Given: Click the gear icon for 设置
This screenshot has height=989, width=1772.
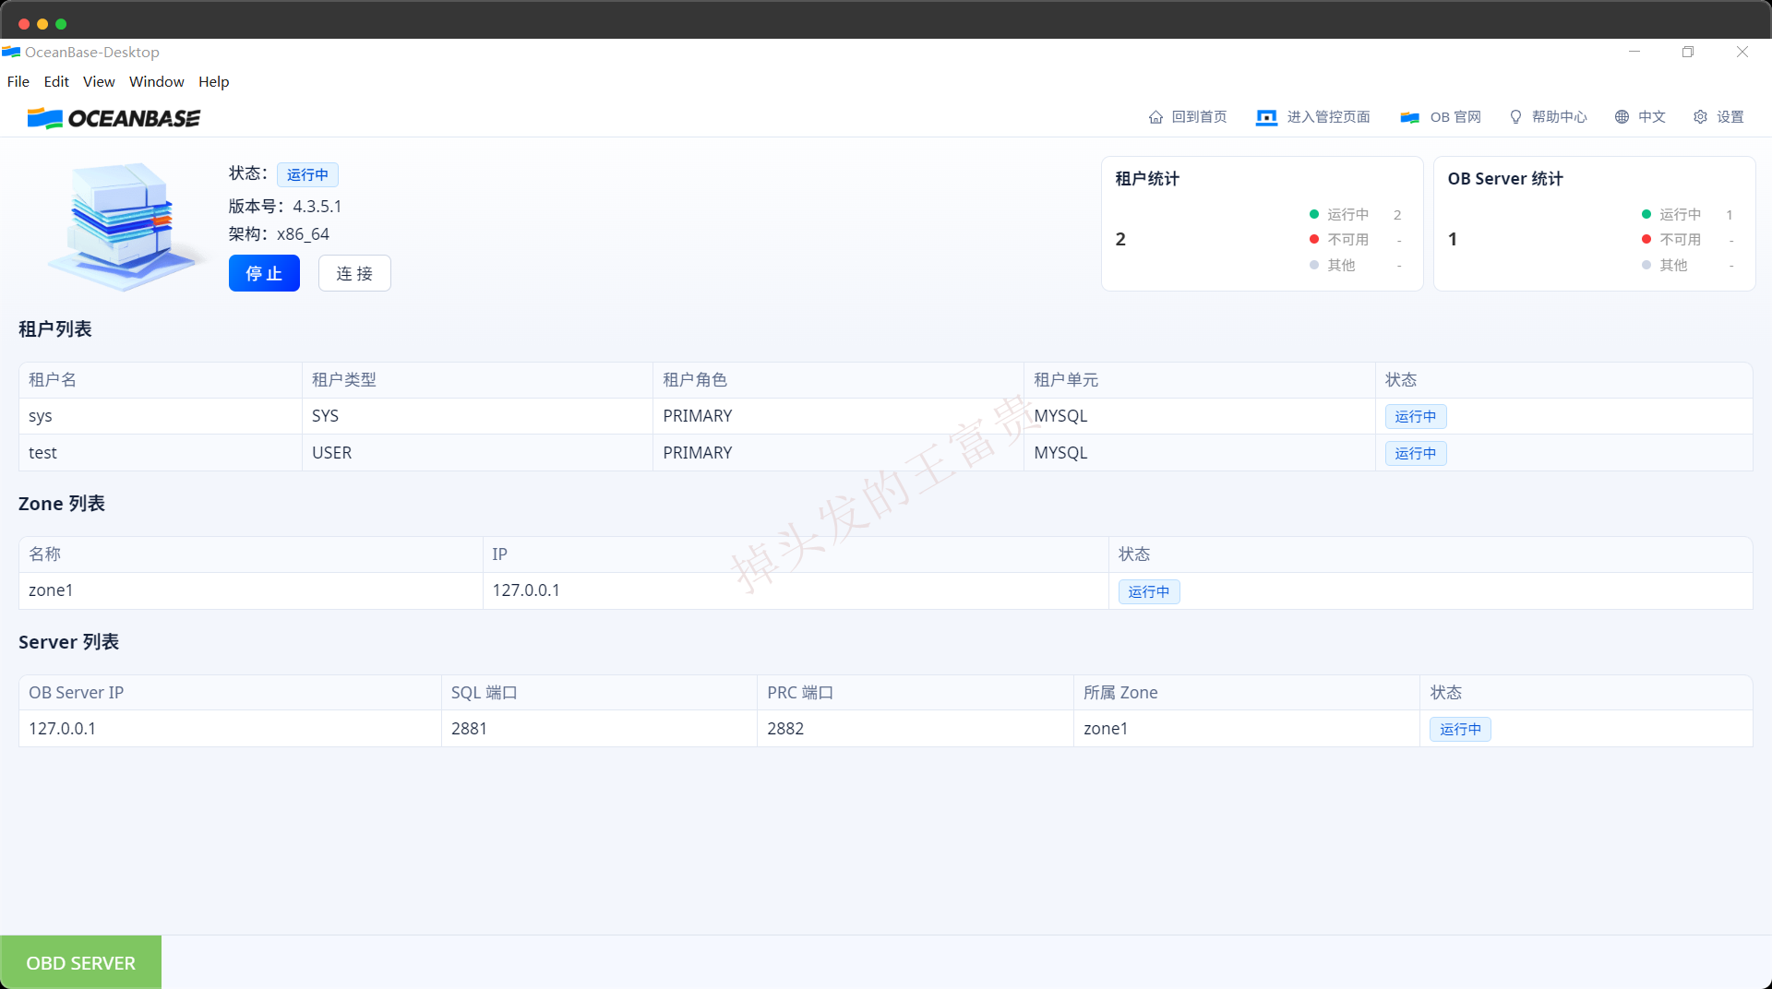Looking at the screenshot, I should pyautogui.click(x=1700, y=117).
